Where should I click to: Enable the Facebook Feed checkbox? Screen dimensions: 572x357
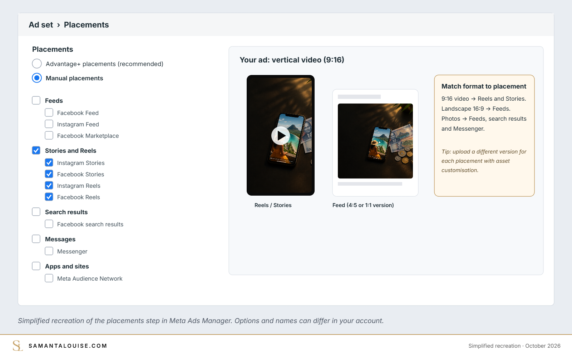[x=49, y=112]
